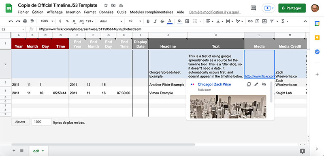Open Google Tasks side panel
The width and height of the screenshot is (324, 156).
[x=317, y=52]
